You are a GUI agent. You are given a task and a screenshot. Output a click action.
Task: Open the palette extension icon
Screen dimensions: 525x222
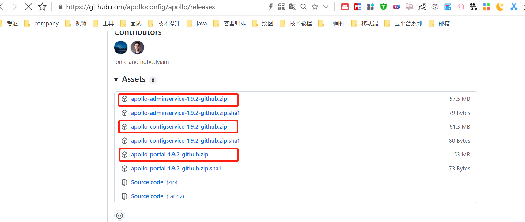point(435,7)
